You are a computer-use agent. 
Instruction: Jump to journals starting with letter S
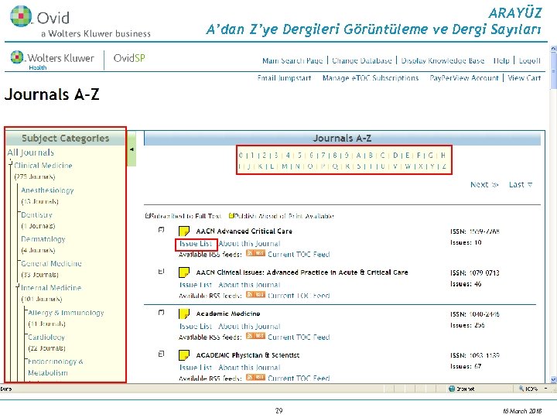tap(359, 166)
